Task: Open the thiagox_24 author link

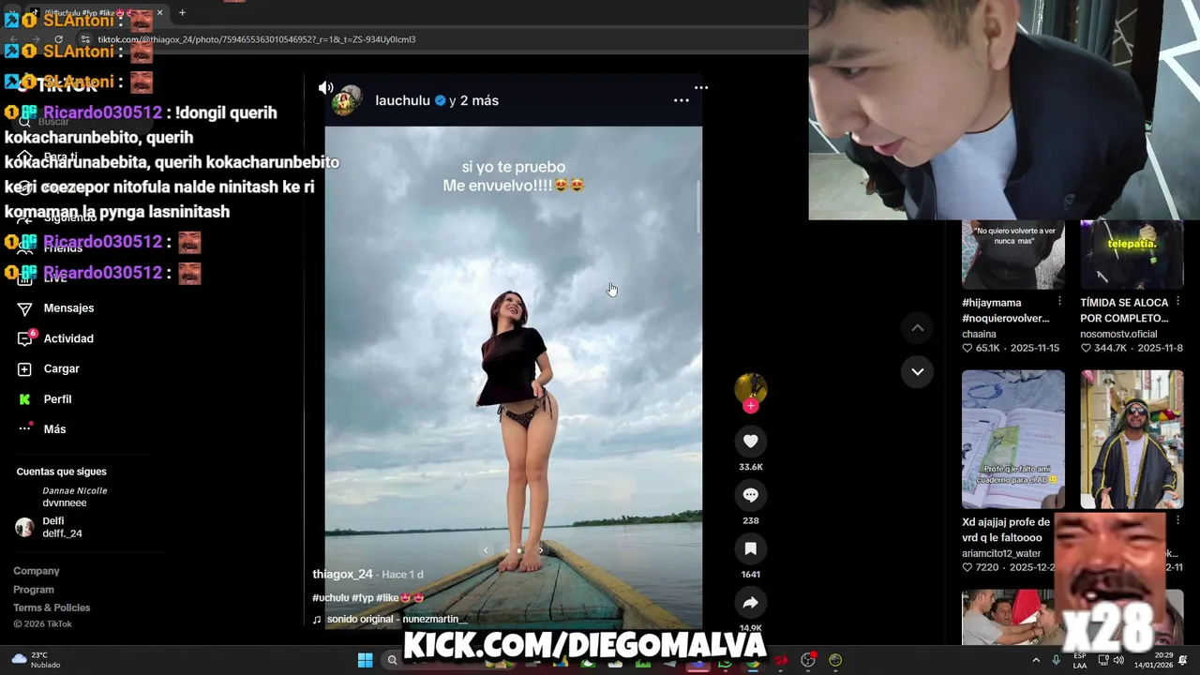Action: (x=342, y=574)
